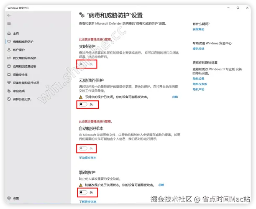Screen dimensions: 256x209
Task: Click the device security laptop icon
Action: click(x=9, y=74)
